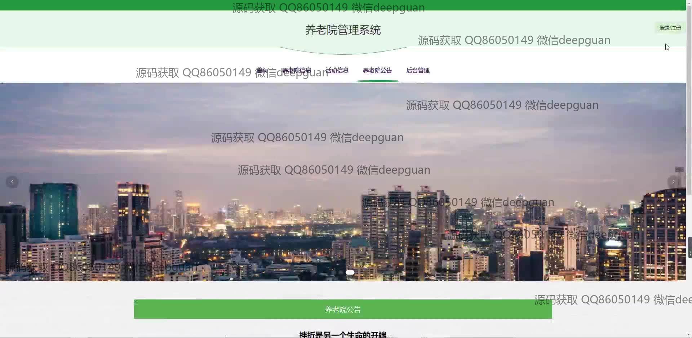Select the 养老院公告 navigation tab
This screenshot has height=338, width=692.
[x=377, y=70]
